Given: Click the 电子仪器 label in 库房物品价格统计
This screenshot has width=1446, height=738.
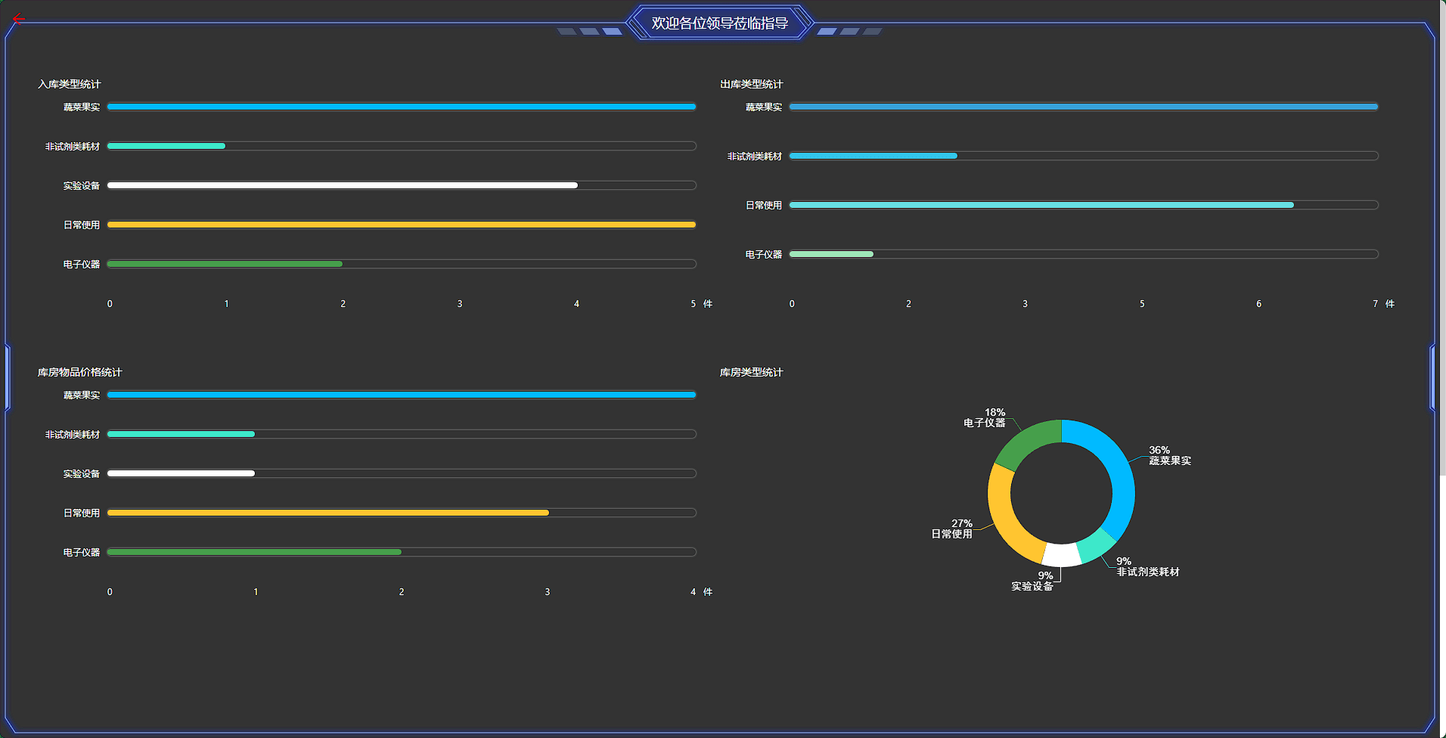Looking at the screenshot, I should pos(82,552).
